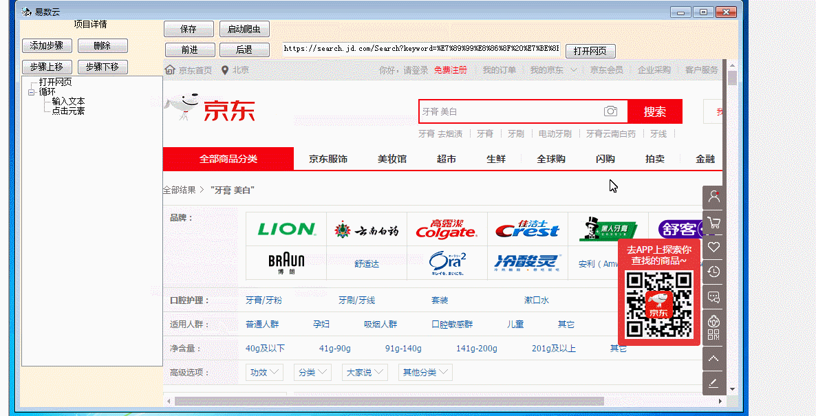The image size is (816, 416).
Task: Click the back-to-top arrow sidebar icon
Action: pyautogui.click(x=714, y=358)
